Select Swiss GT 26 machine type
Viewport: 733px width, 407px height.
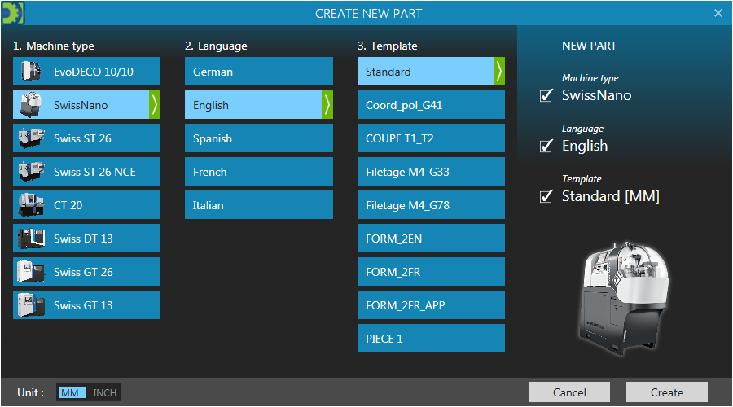[x=86, y=272]
